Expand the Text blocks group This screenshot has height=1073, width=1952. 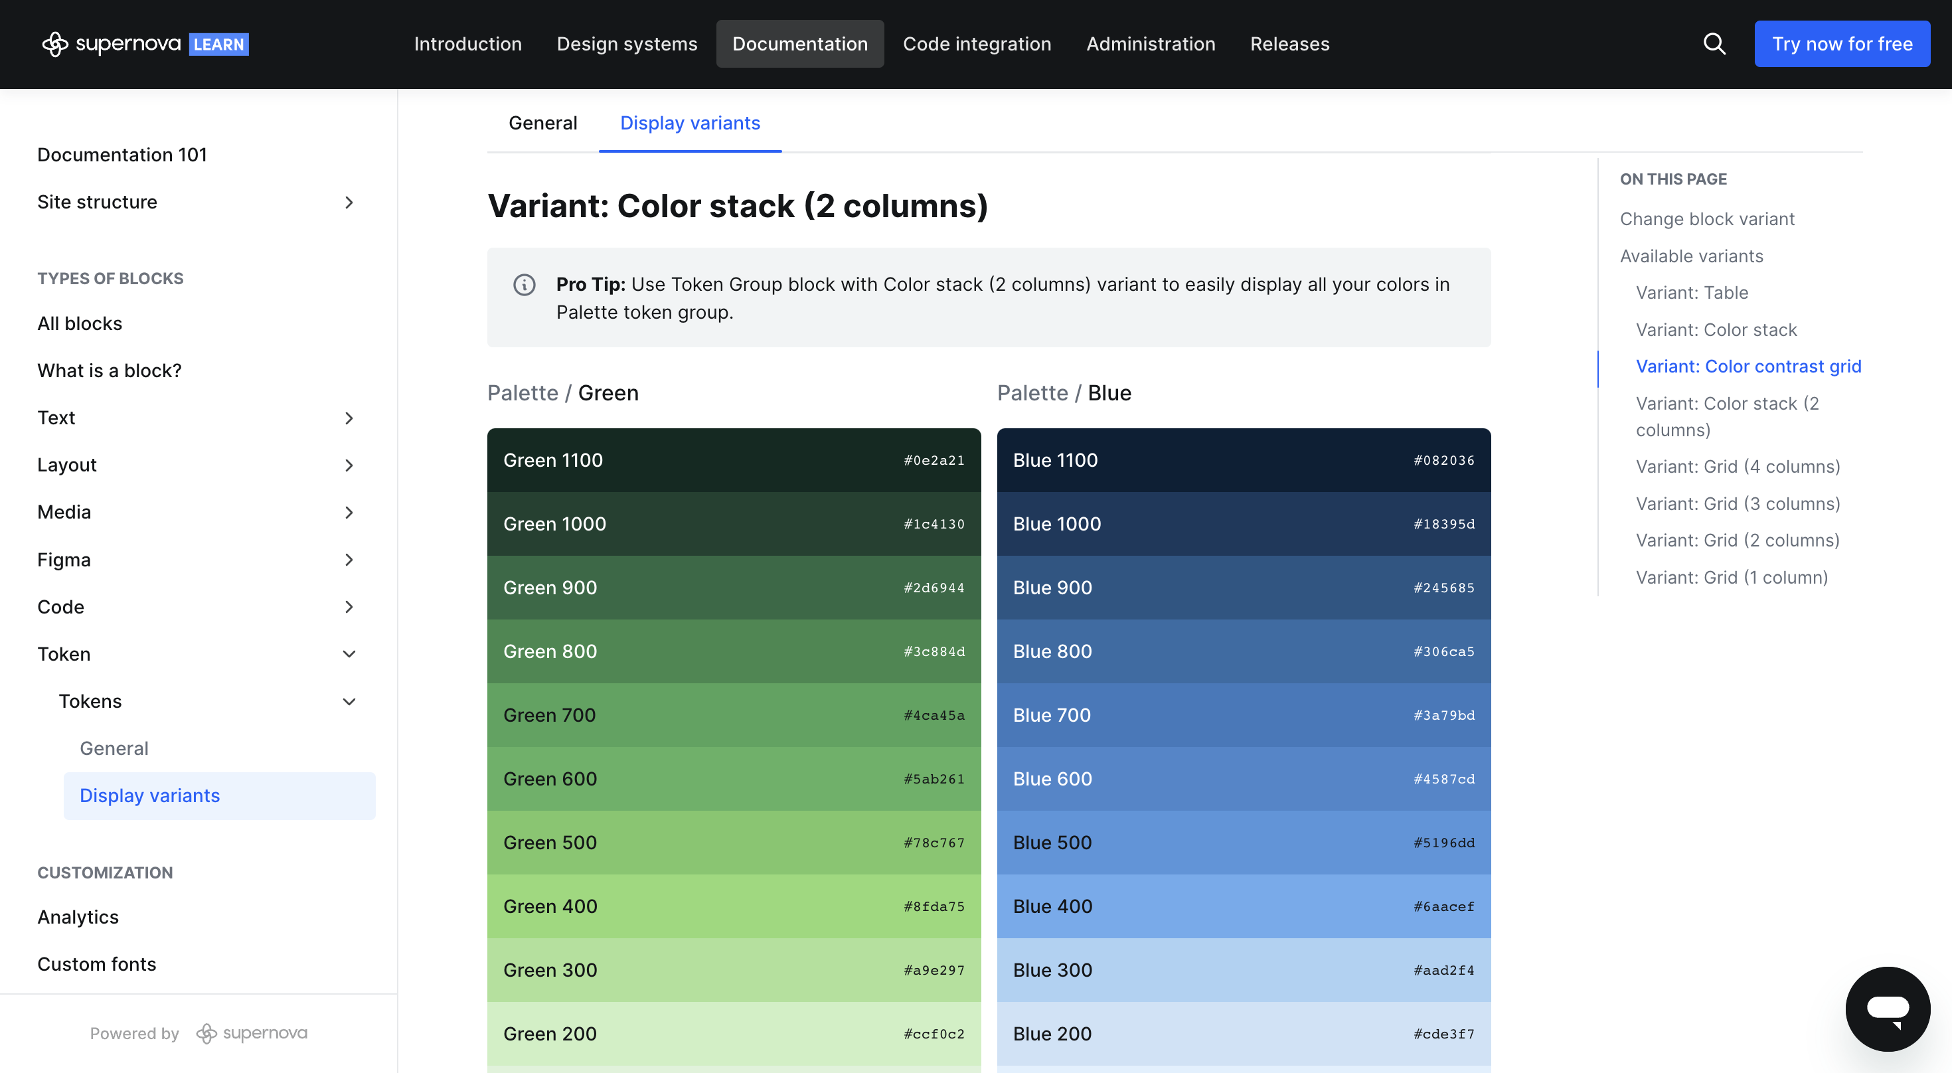pyautogui.click(x=349, y=418)
